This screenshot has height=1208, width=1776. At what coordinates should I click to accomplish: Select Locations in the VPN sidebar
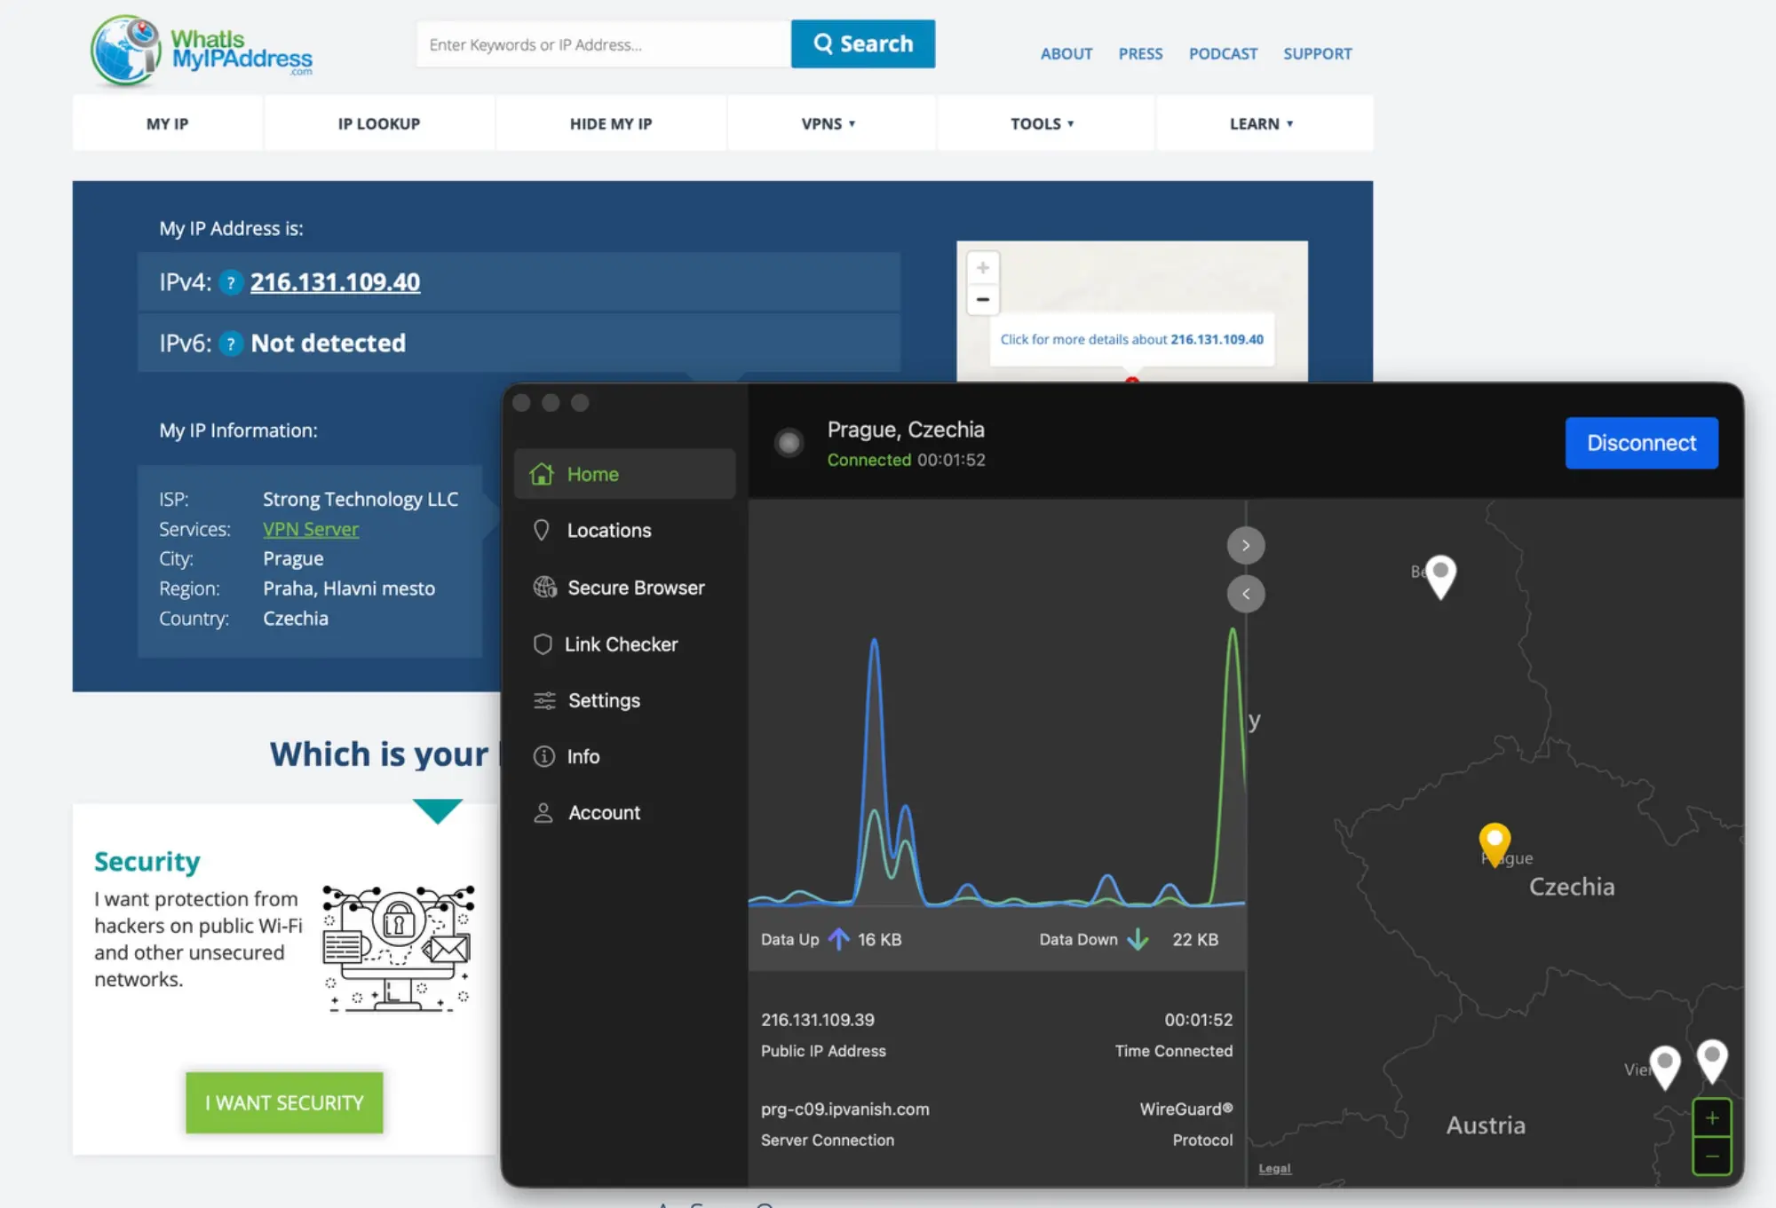[607, 530]
